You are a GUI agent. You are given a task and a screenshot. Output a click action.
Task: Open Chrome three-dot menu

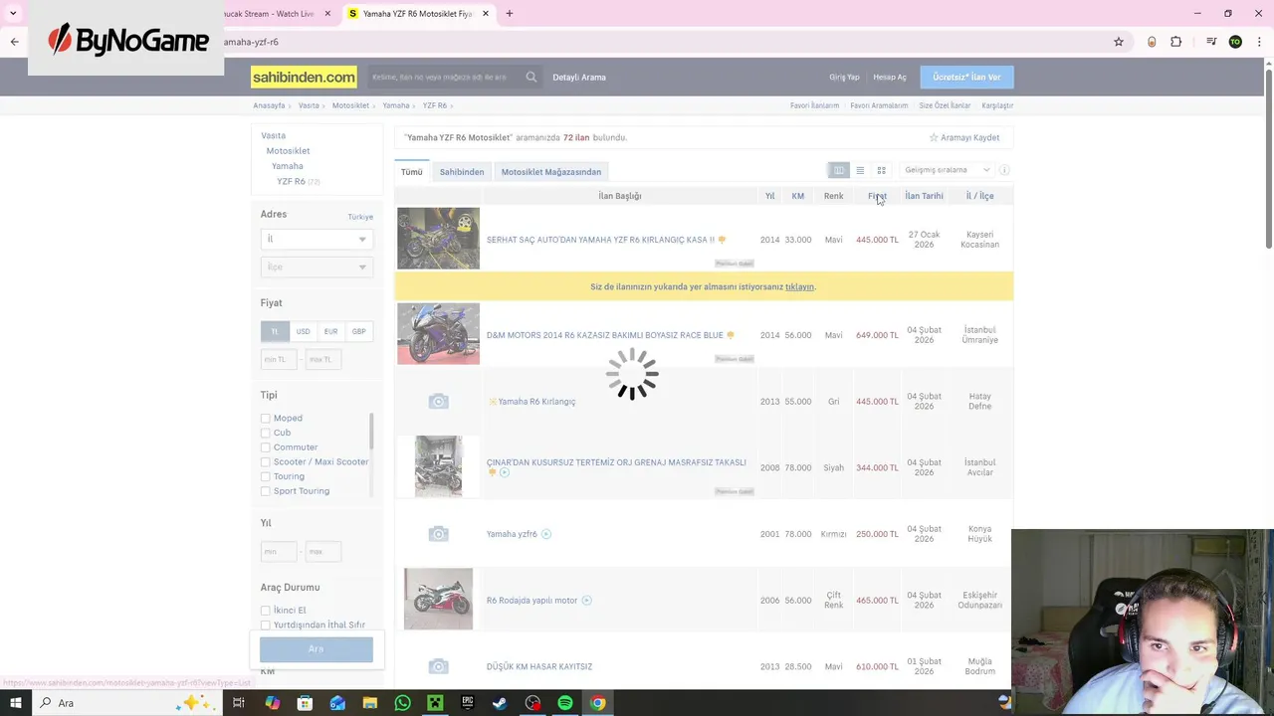click(x=1257, y=42)
